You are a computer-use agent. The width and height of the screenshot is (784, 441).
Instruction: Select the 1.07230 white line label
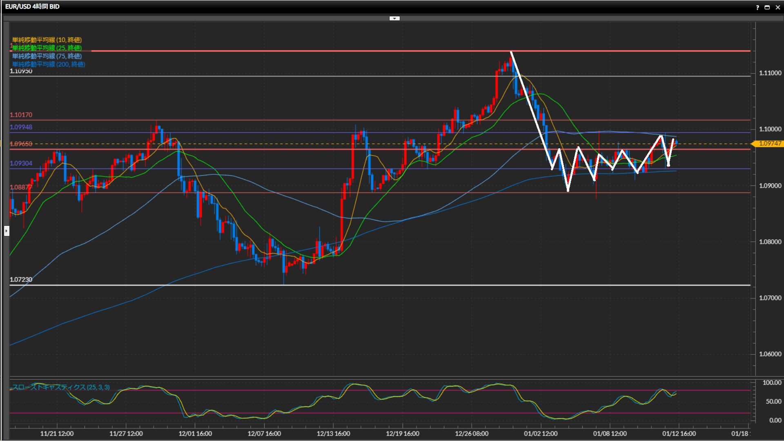coord(21,280)
